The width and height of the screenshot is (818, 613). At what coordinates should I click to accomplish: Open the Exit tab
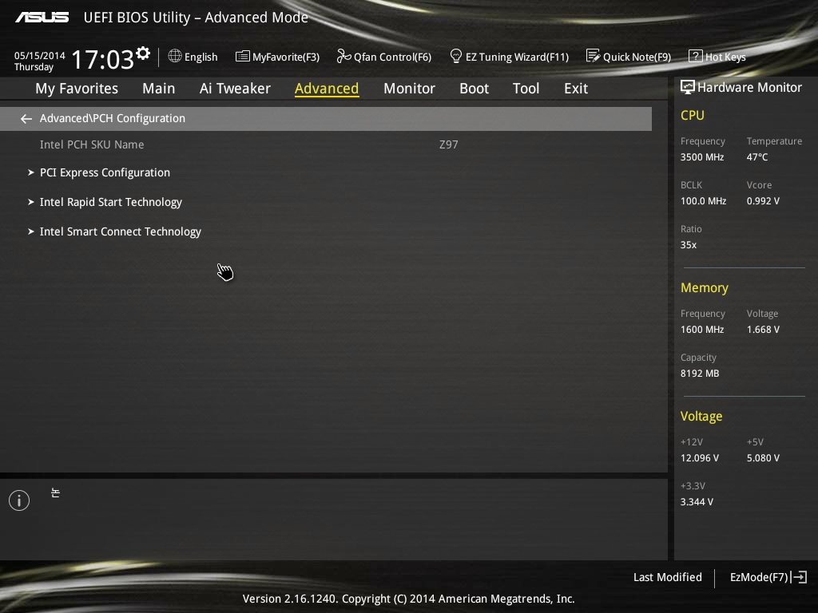click(576, 89)
